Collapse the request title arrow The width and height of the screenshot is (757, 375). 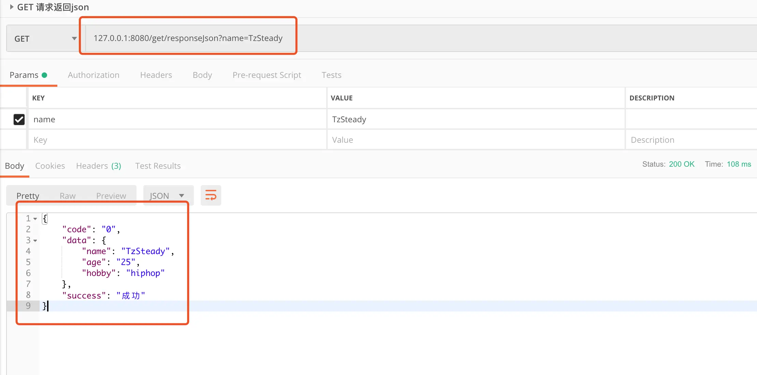[12, 7]
